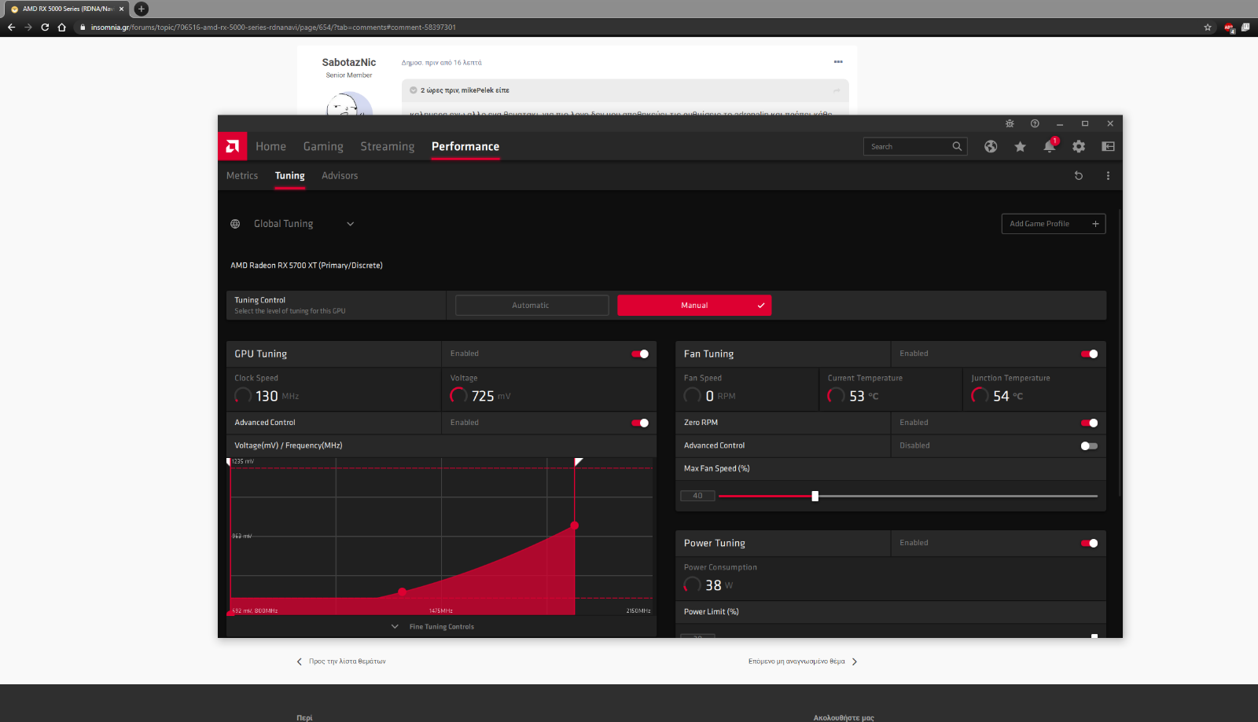Screen dimensions: 1258x722
Task: Click the plus icon on Add Game Profile
Action: coord(1095,224)
